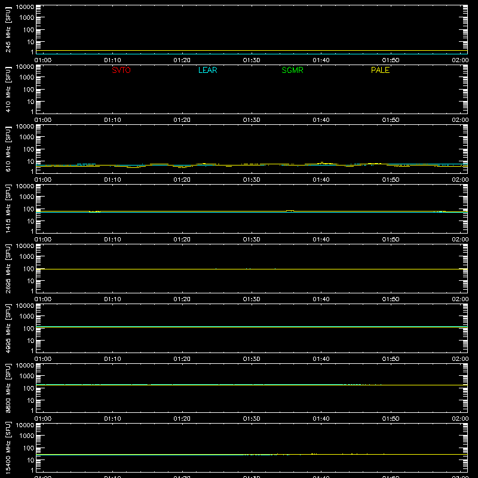Select the 15400 MHz [SFU] axis title

tap(8, 448)
